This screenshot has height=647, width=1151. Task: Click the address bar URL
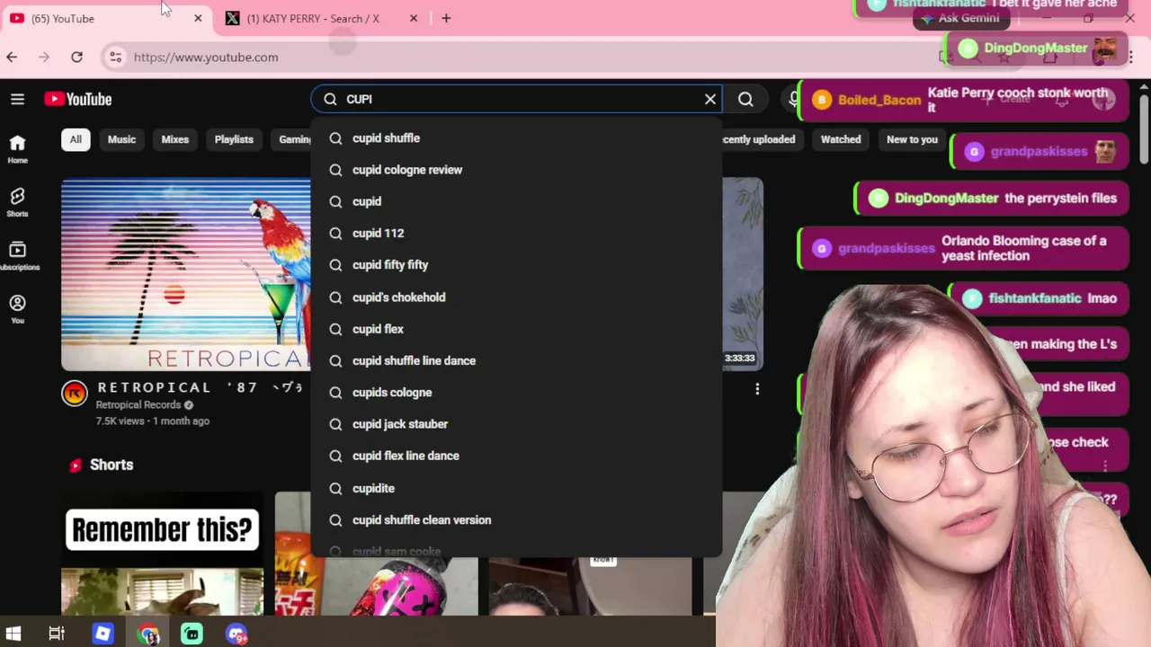pyautogui.click(x=206, y=57)
